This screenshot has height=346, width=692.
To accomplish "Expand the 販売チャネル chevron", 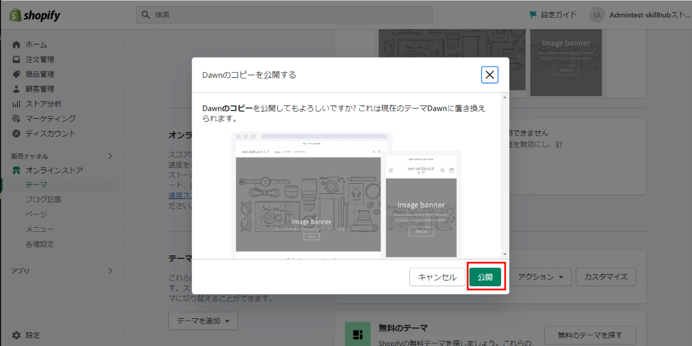I will [110, 156].
